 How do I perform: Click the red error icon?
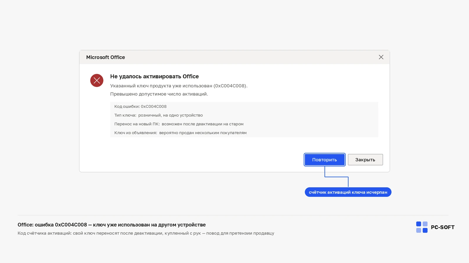tap(97, 80)
